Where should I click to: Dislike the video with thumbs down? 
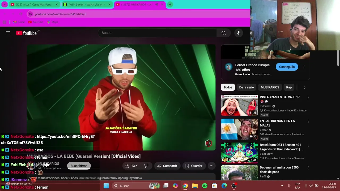point(146,166)
